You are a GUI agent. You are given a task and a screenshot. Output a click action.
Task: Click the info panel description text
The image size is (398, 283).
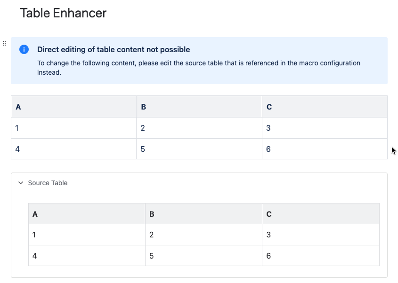tap(199, 68)
